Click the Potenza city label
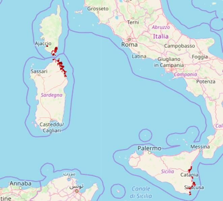Image resolution: width=223 pixels, height=201 pixels. (206, 81)
